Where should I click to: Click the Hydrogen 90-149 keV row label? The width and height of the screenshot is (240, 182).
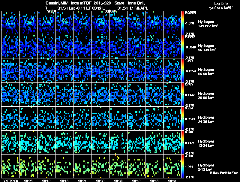(207, 48)
